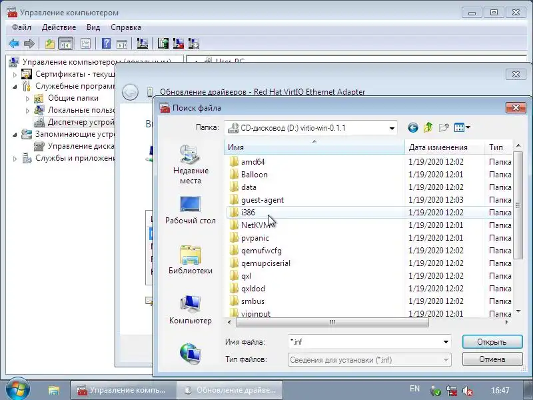Sort by Дата изменения column header
Viewport: 533px width, 400px height.
pos(444,147)
